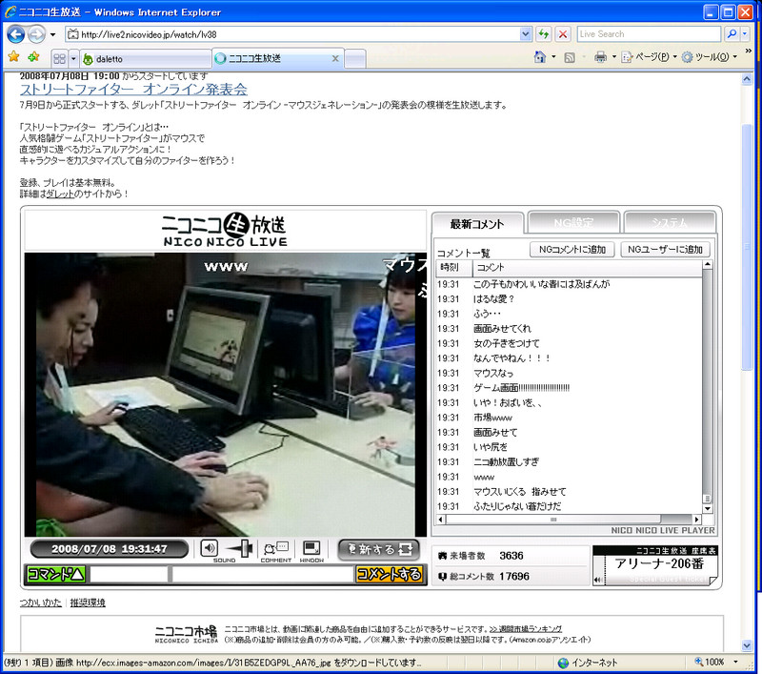Screen dimensions: 762x674
Task: Click the WINDOW icon in the player controls
Action: point(310,548)
